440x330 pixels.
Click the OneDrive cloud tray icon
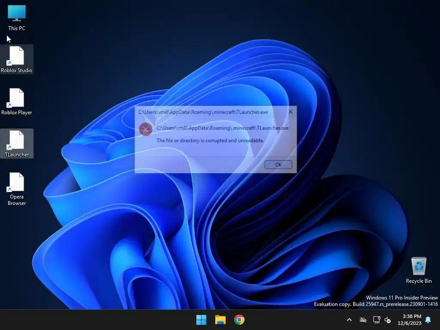(x=363, y=320)
